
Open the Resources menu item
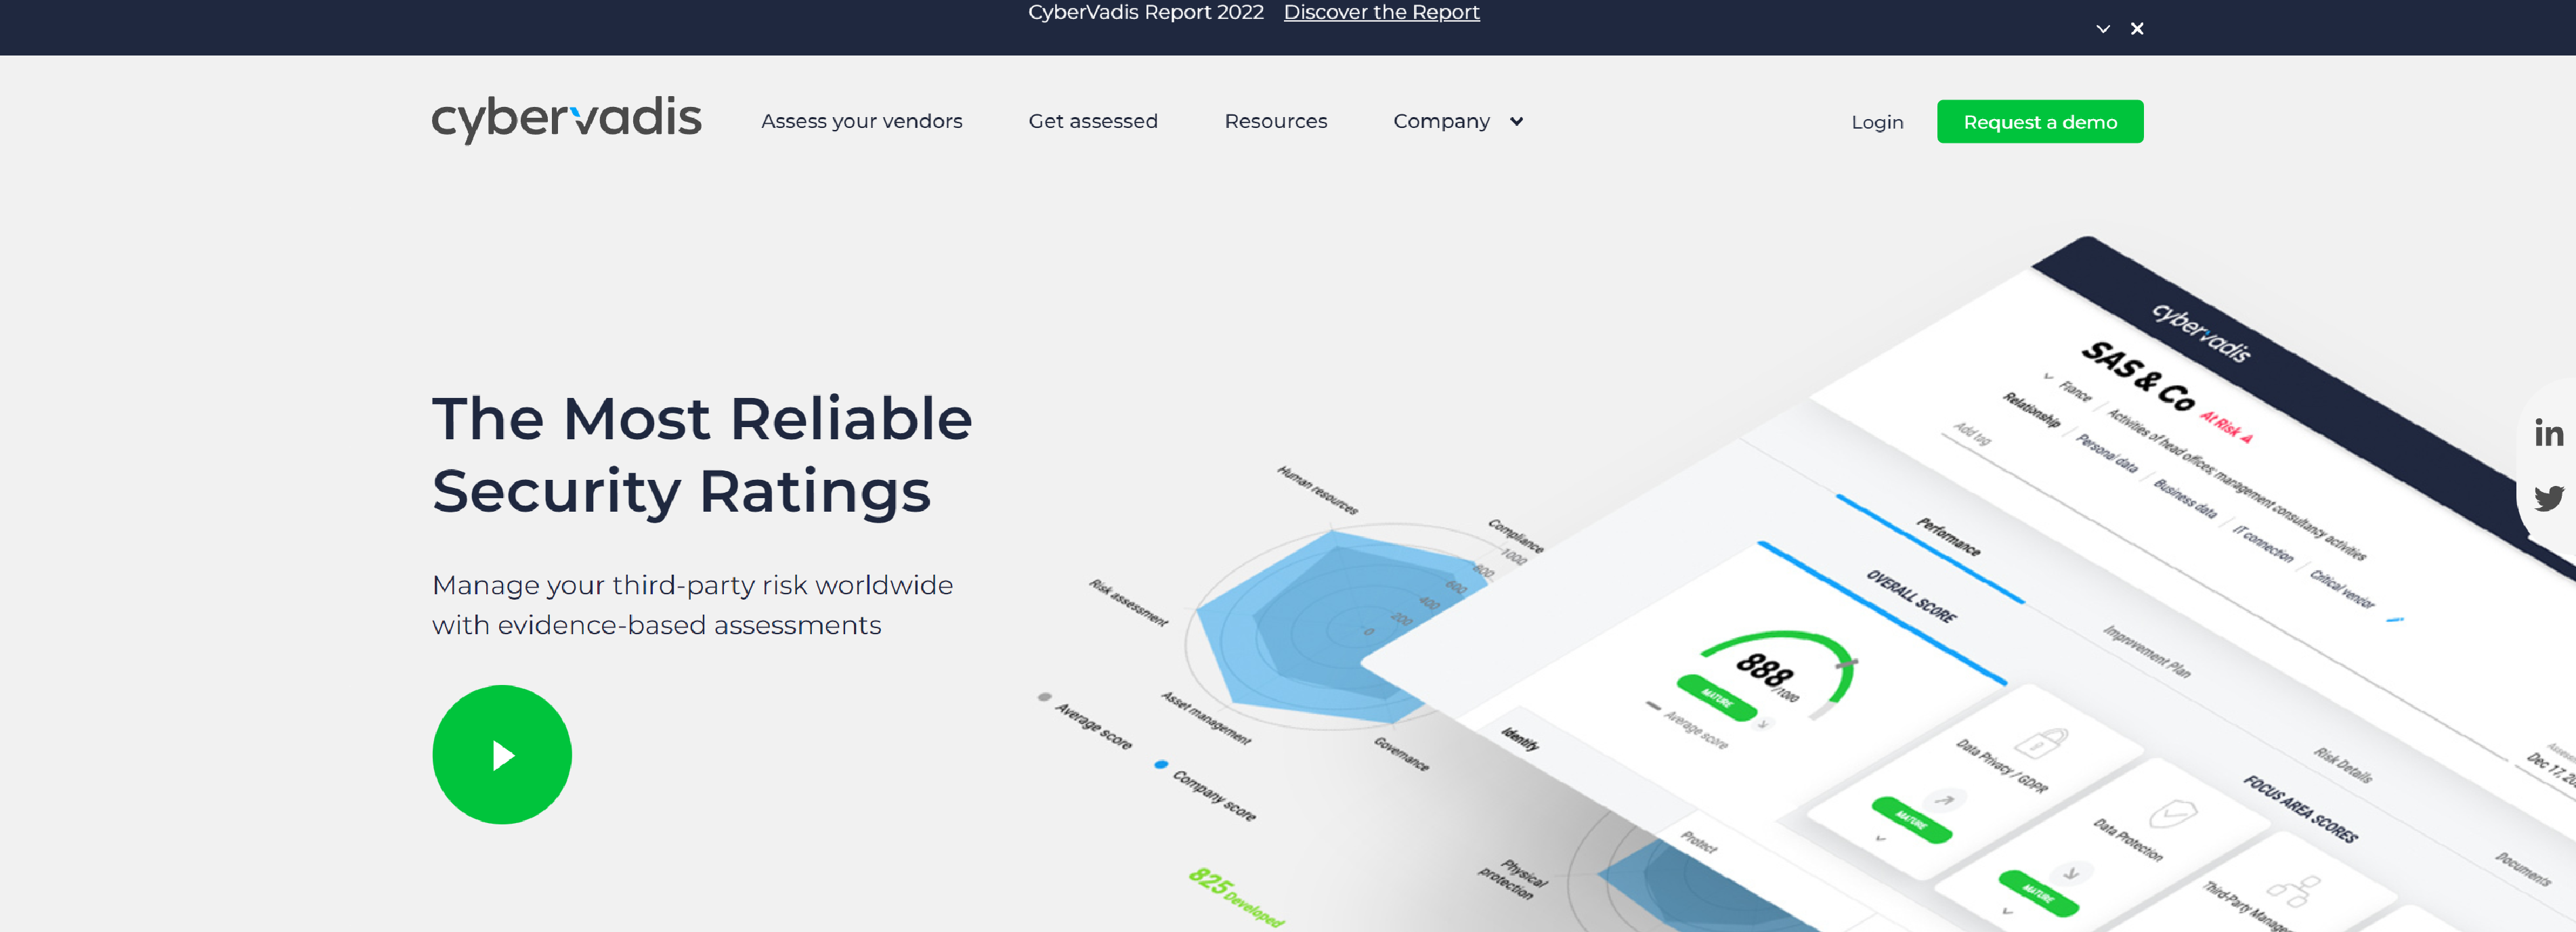click(x=1275, y=121)
